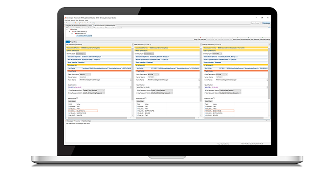Open If No Requests Match dropdown, Old Definition

pyautogui.click(x=94, y=90)
